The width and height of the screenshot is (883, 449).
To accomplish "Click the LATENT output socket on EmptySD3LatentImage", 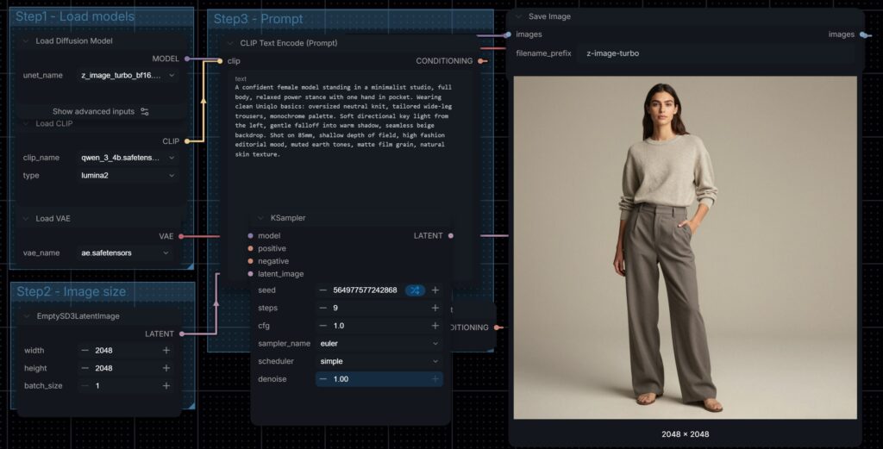I will (182, 334).
